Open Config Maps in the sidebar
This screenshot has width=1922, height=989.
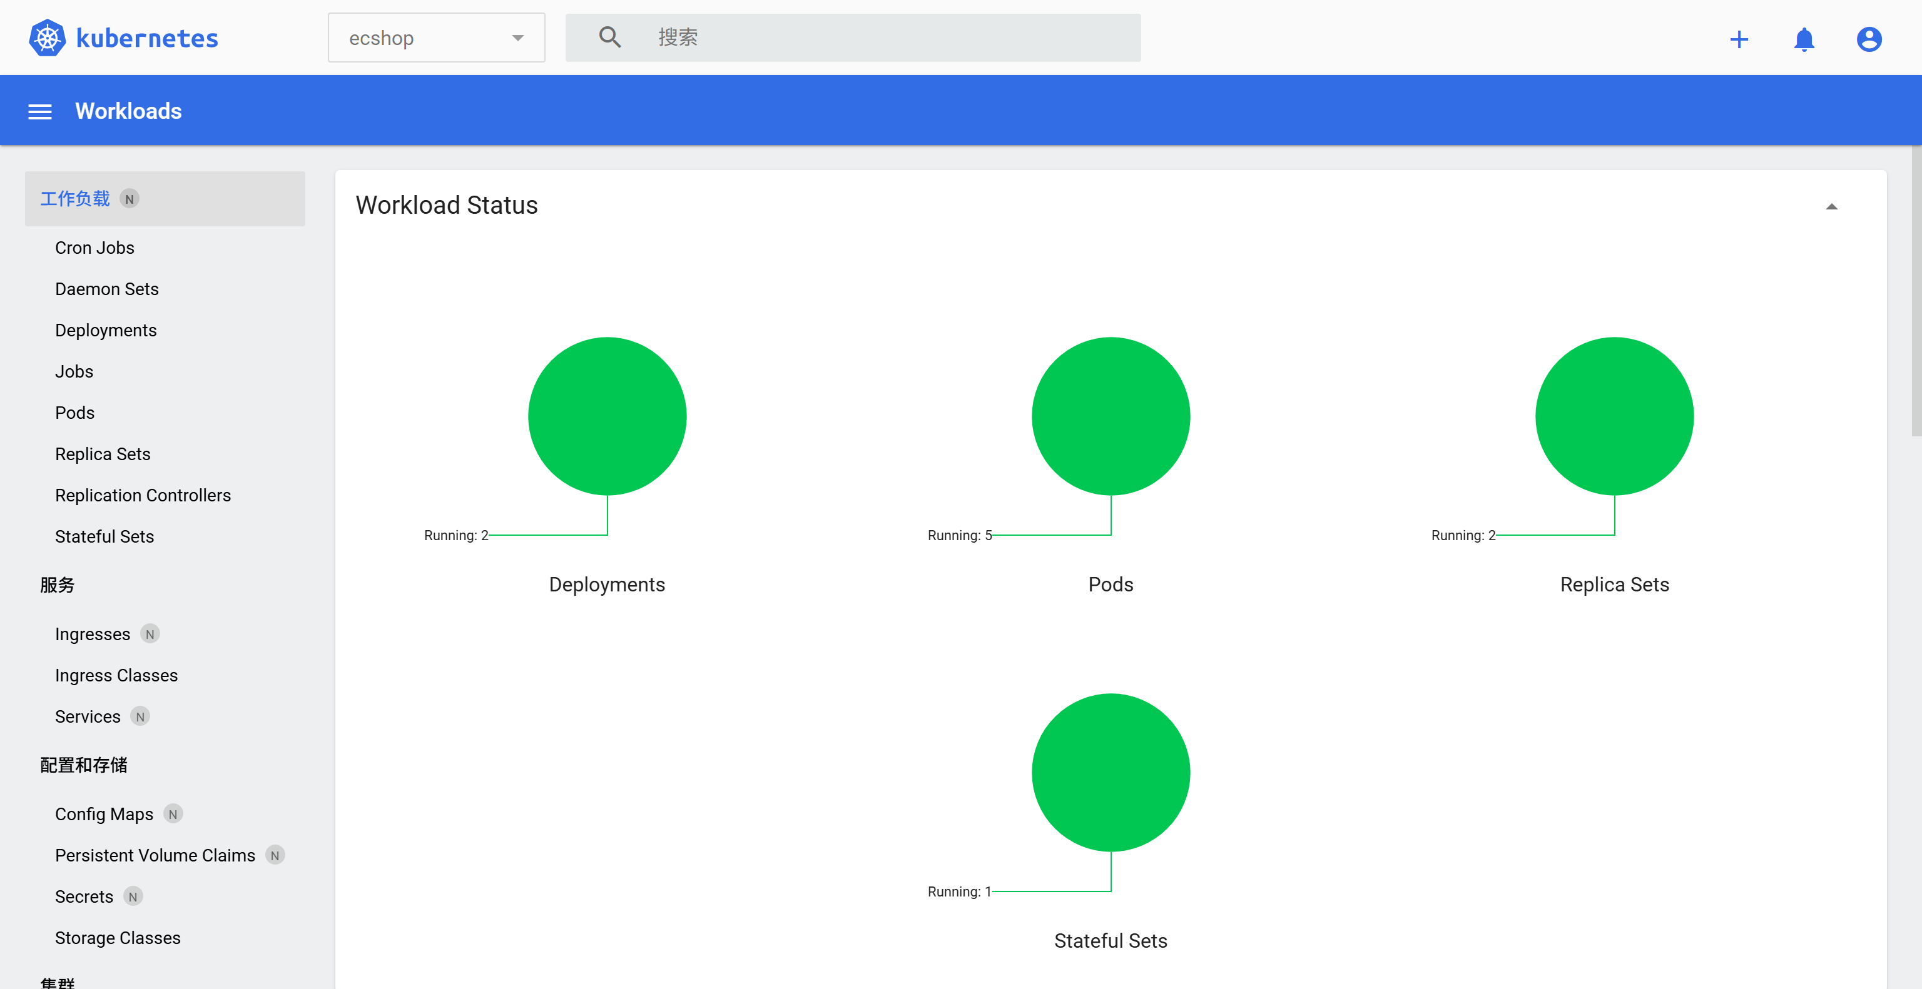click(104, 814)
